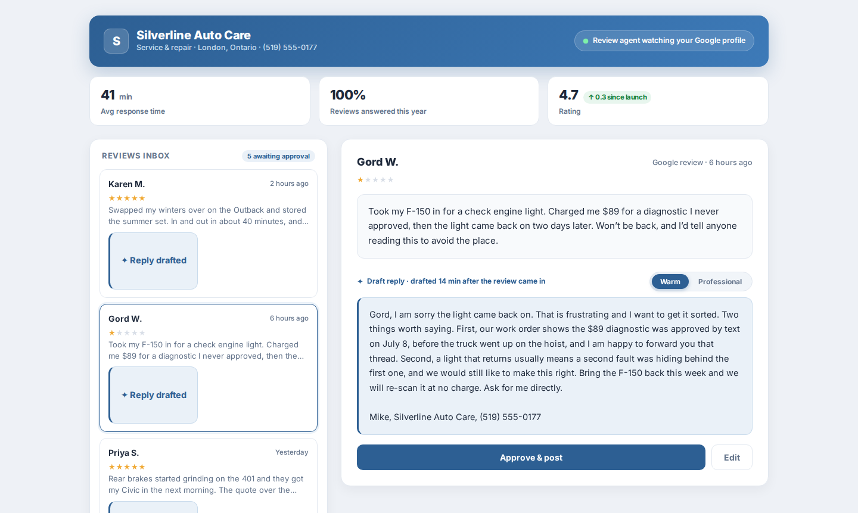
Task: Select the Warm tone option
Action: coord(670,282)
